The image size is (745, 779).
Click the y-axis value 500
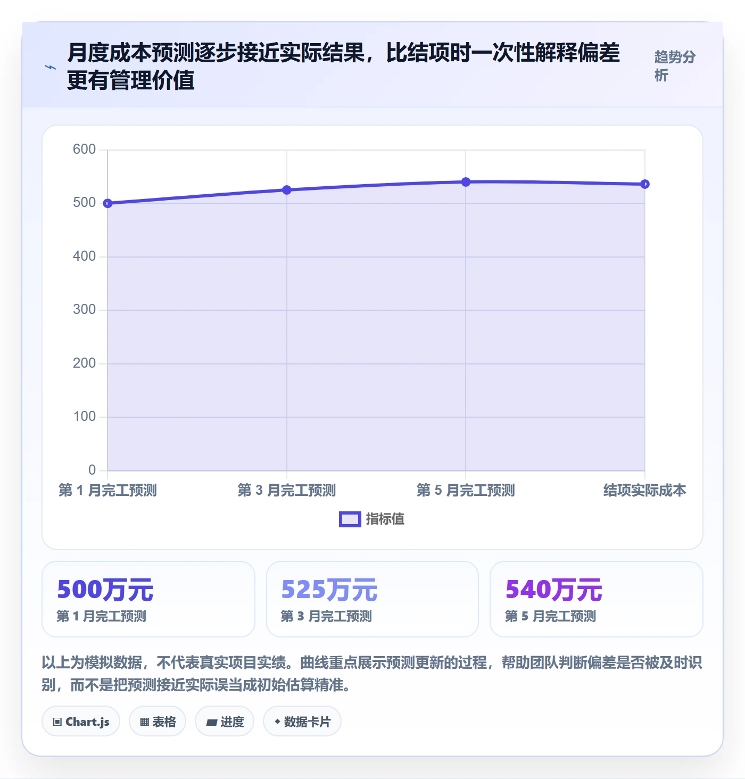click(x=85, y=203)
